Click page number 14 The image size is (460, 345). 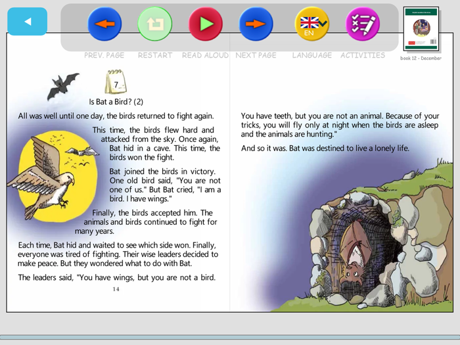116,289
